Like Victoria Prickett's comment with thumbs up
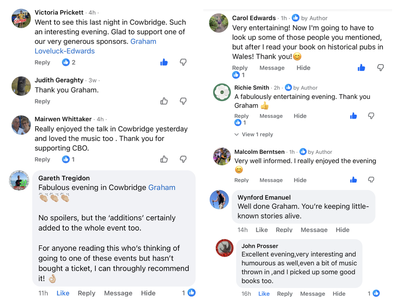This screenshot has height=302, width=406. pos(164,62)
